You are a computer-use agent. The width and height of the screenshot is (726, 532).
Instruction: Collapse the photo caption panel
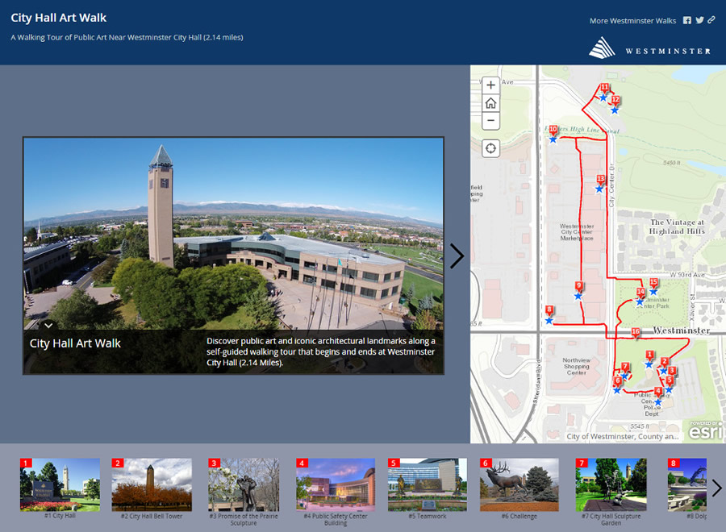point(48,325)
